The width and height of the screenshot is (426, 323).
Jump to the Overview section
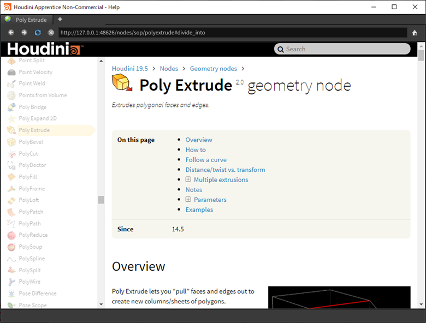pos(199,140)
